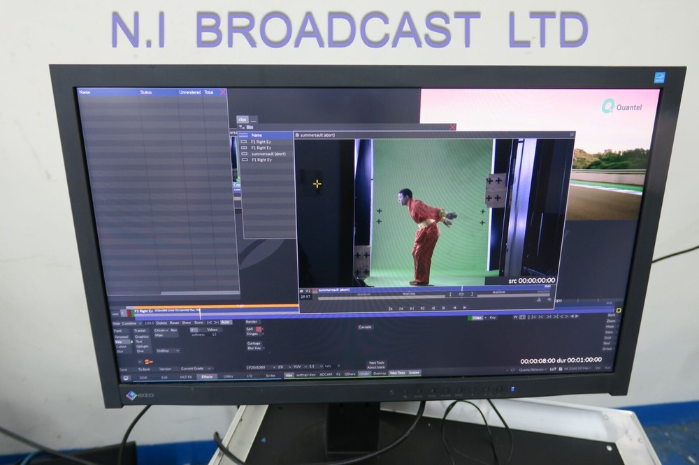Click the clips tab above the browser
699x465 pixels.
click(242, 119)
